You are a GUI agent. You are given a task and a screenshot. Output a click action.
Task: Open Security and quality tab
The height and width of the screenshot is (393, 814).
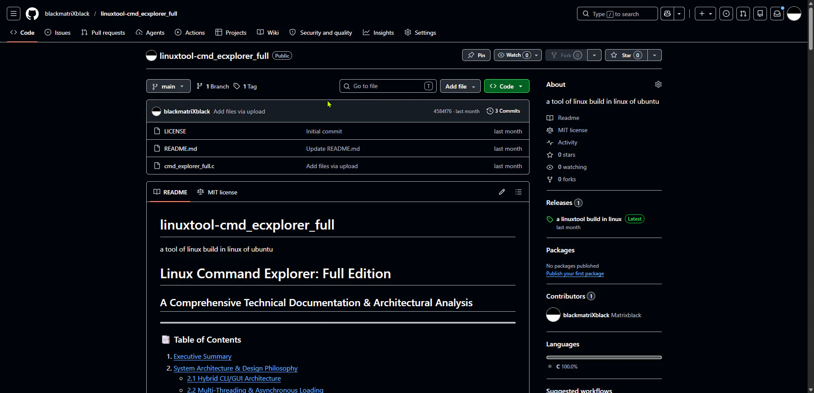pos(321,33)
